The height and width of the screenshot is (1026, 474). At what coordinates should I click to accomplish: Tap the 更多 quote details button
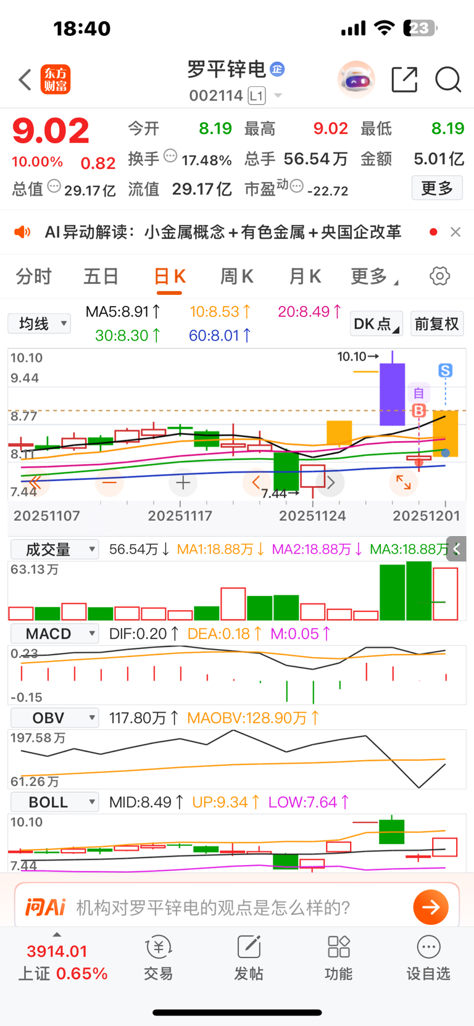click(x=437, y=188)
